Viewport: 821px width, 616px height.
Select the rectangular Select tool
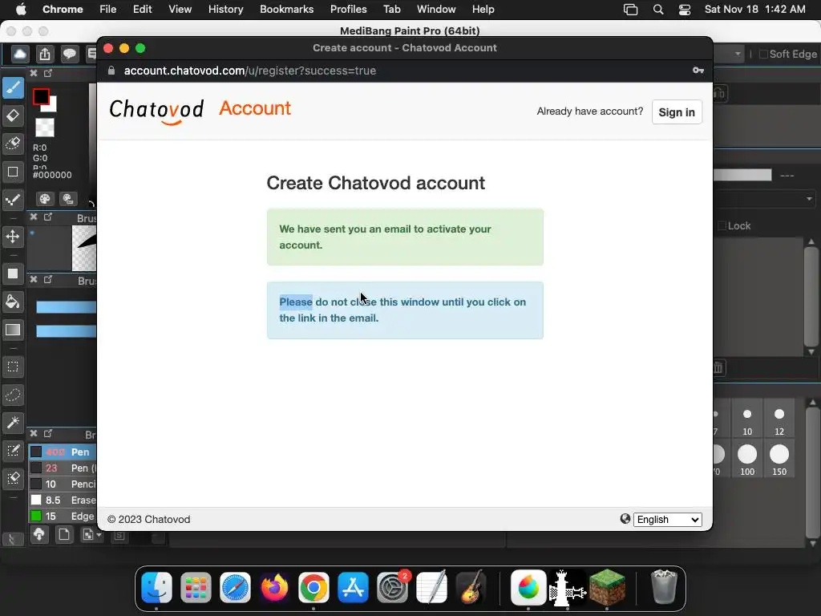point(13,367)
